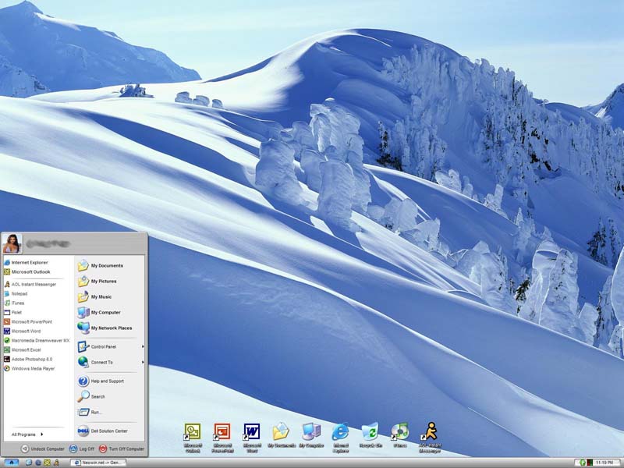This screenshot has width=624, height=468.
Task: Click the system tray clock
Action: [x=603, y=463]
